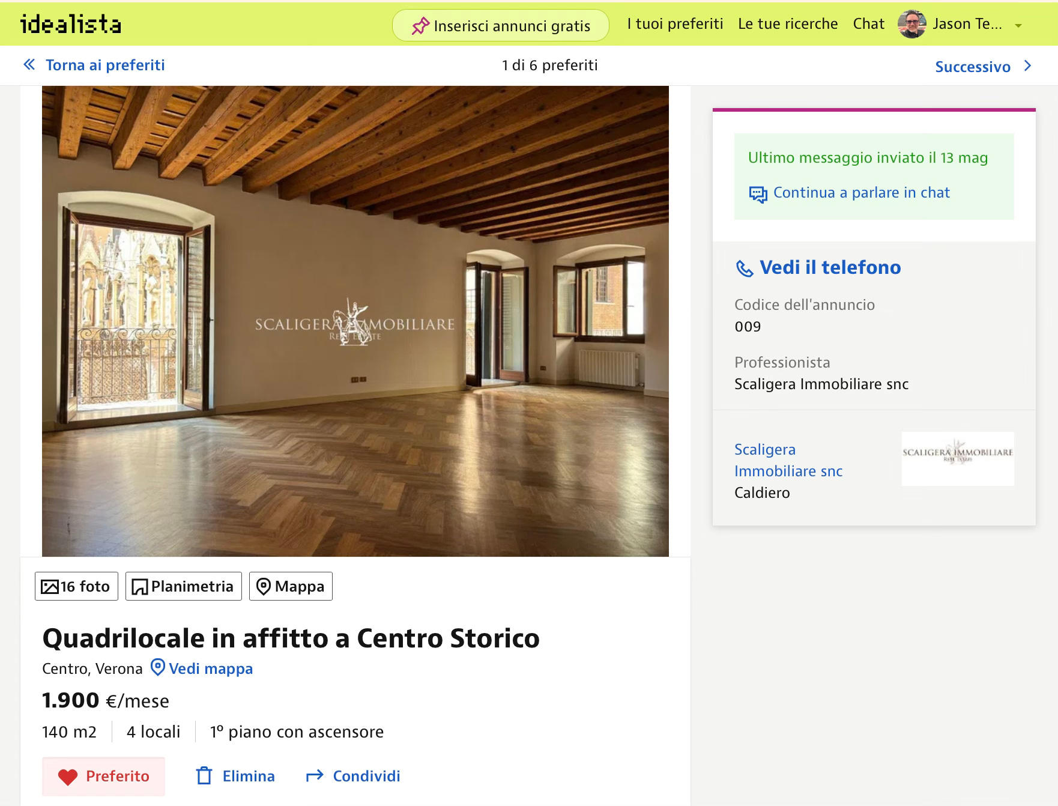Open the Mappa button
Image resolution: width=1058 pixels, height=806 pixels.
291,586
